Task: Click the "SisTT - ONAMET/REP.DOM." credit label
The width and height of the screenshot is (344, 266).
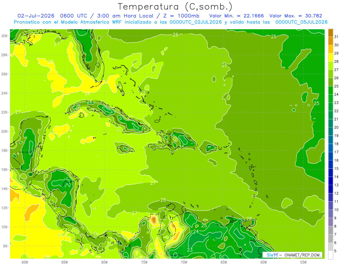Action: click(292, 255)
